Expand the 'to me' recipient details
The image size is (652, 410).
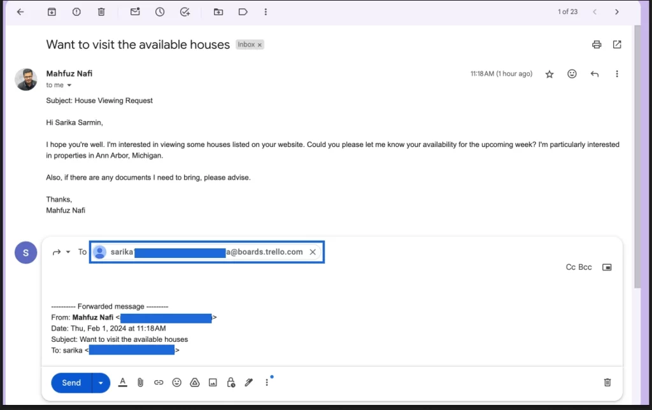pyautogui.click(x=69, y=85)
